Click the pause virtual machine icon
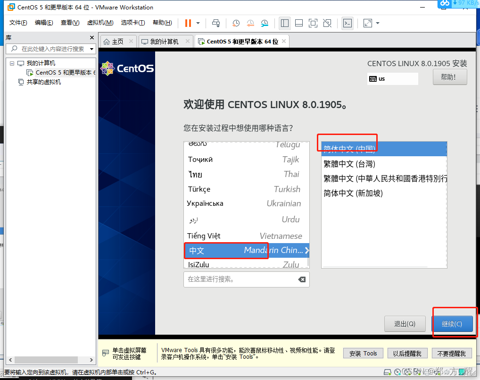480x380 pixels. click(x=188, y=23)
